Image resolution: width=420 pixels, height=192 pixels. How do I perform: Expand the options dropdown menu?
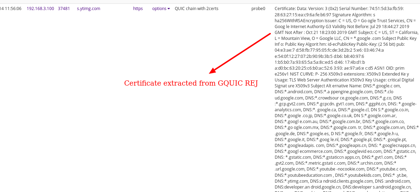coord(161,9)
